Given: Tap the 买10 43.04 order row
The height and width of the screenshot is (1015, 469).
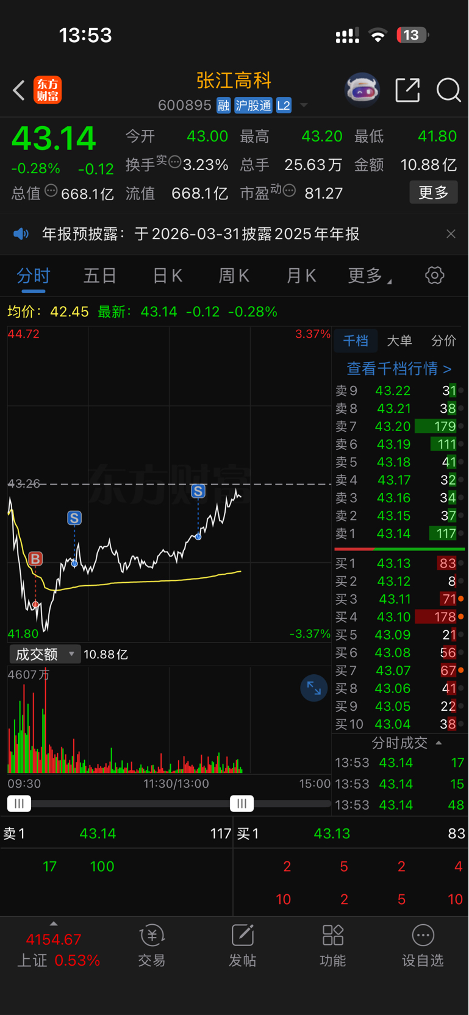Looking at the screenshot, I should coord(399,724).
